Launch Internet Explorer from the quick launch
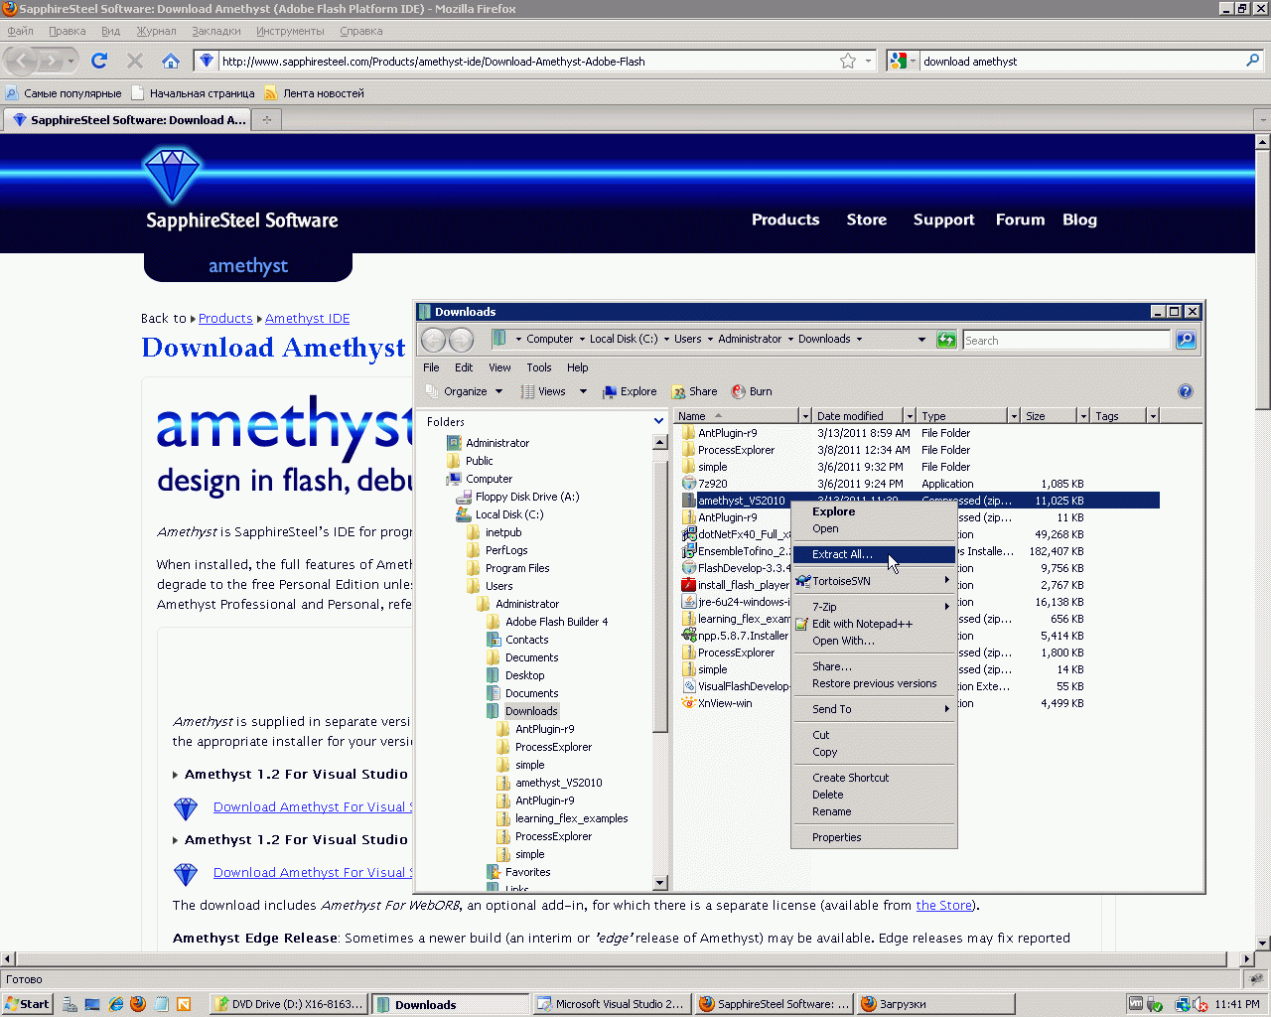The height and width of the screenshot is (1017, 1271). pyautogui.click(x=116, y=1004)
